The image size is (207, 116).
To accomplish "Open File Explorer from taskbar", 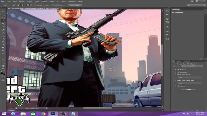I will [x=23, y=114].
